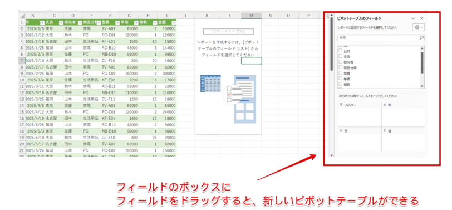Check the 日付 field checkbox
This screenshot has width=452, height=210.
click(x=341, y=51)
